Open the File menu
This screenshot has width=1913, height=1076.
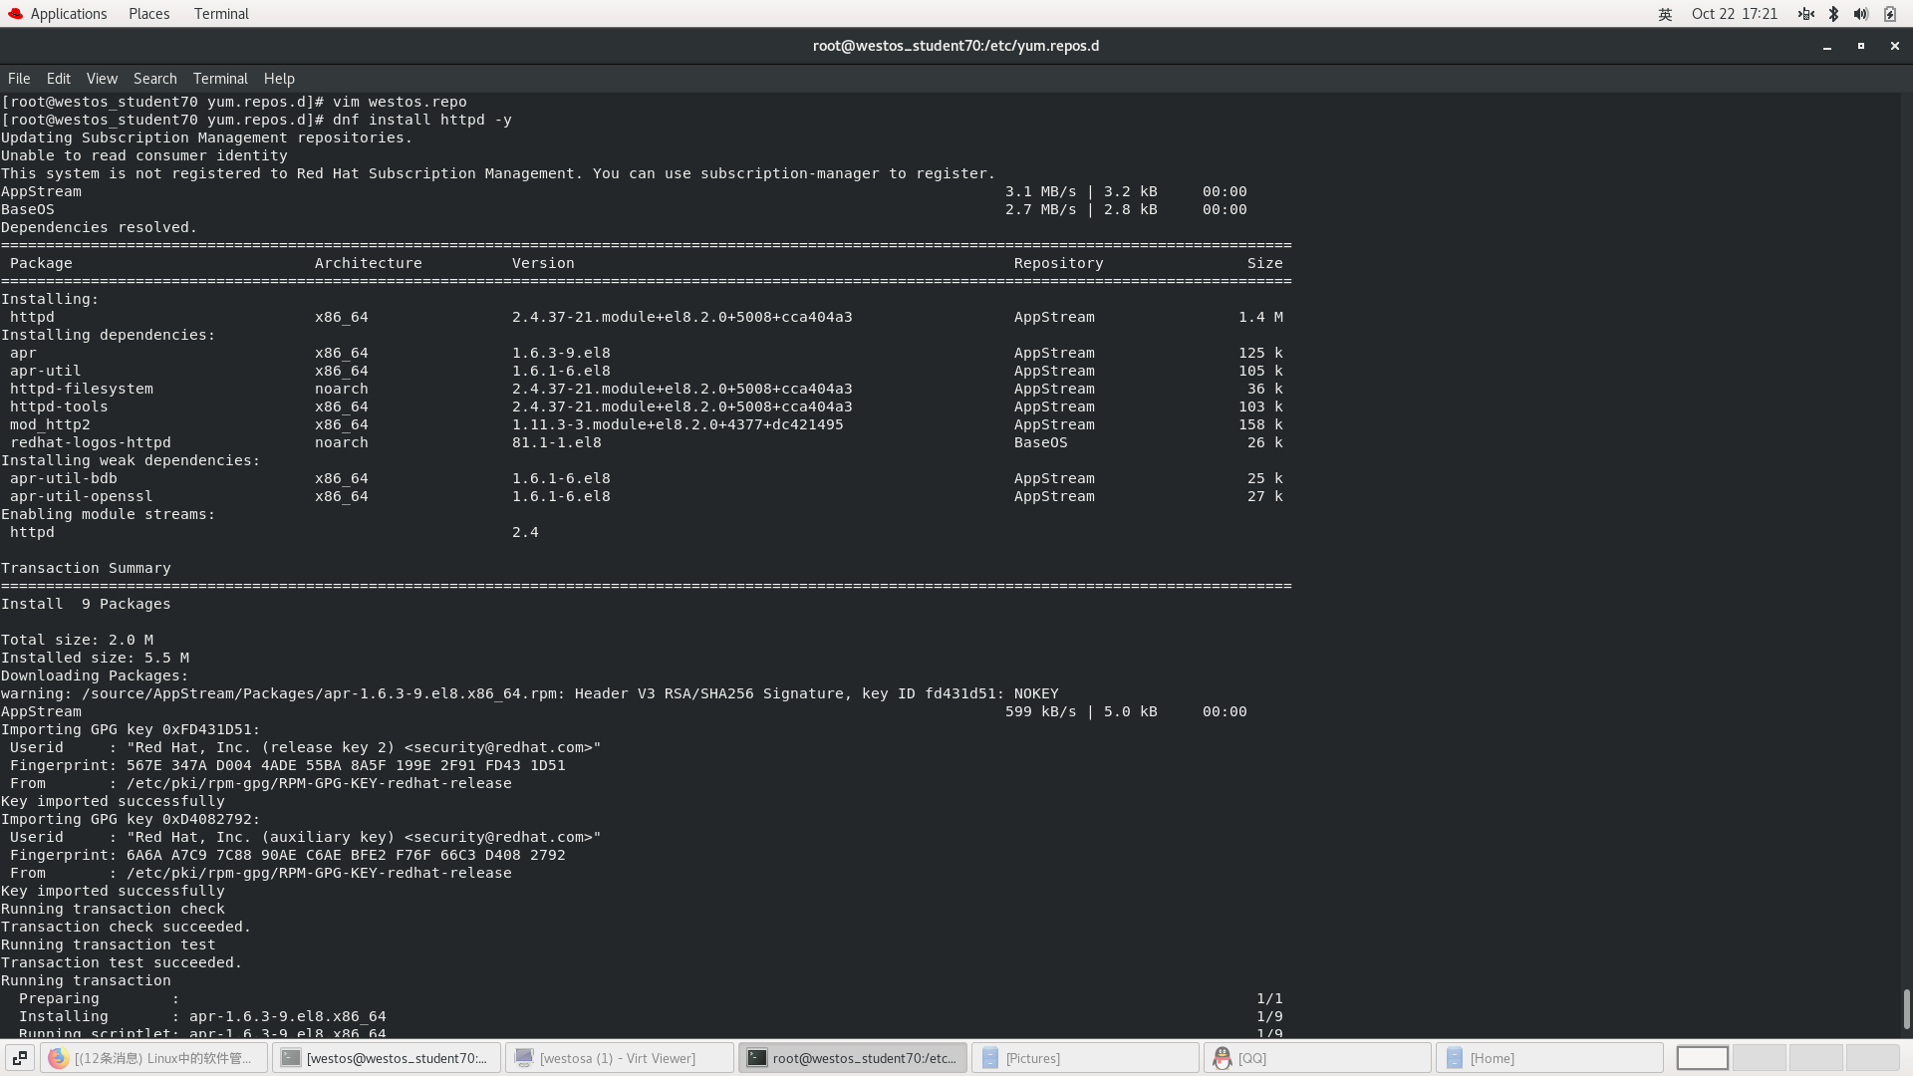click(19, 79)
